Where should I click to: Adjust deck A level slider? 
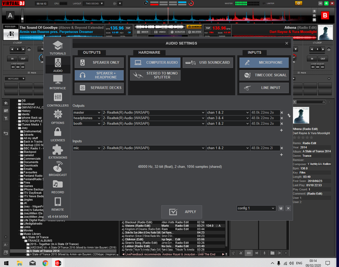[22, 15]
